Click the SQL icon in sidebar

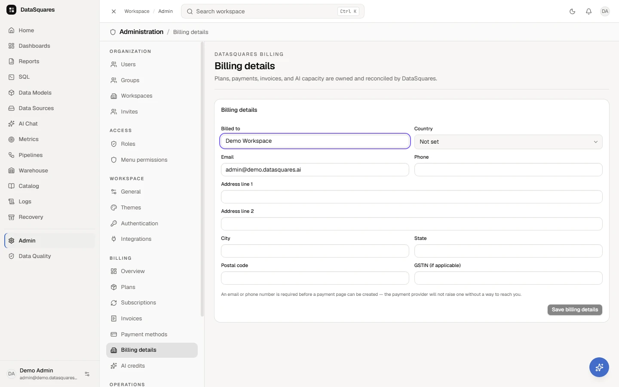[x=12, y=77]
